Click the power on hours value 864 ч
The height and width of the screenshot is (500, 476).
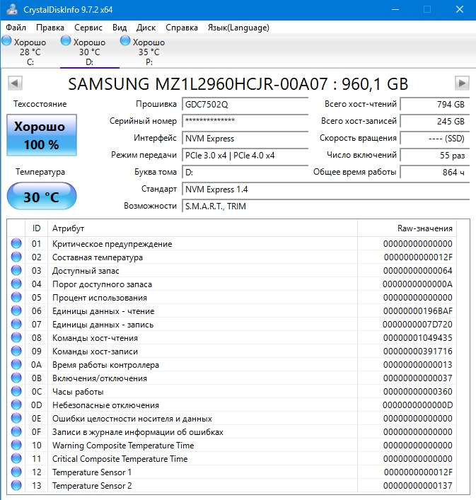click(x=435, y=172)
